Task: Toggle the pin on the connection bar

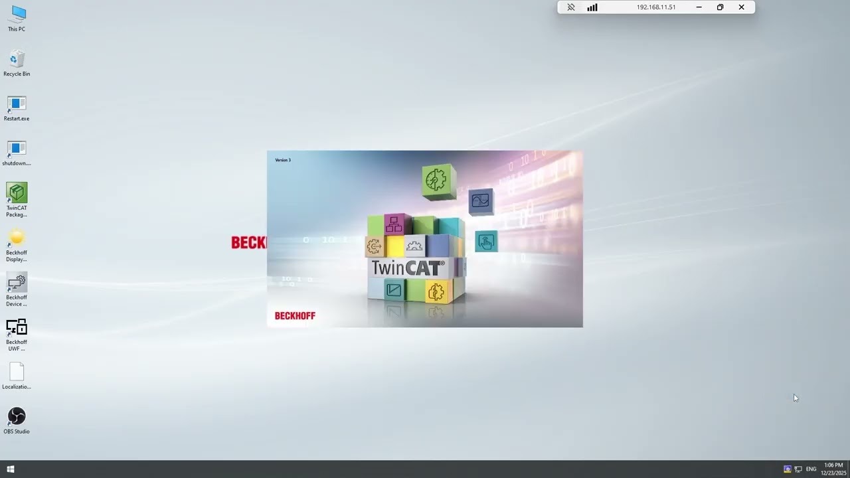Action: click(570, 7)
